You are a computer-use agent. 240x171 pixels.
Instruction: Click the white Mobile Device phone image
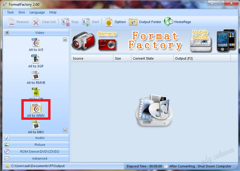(201, 44)
